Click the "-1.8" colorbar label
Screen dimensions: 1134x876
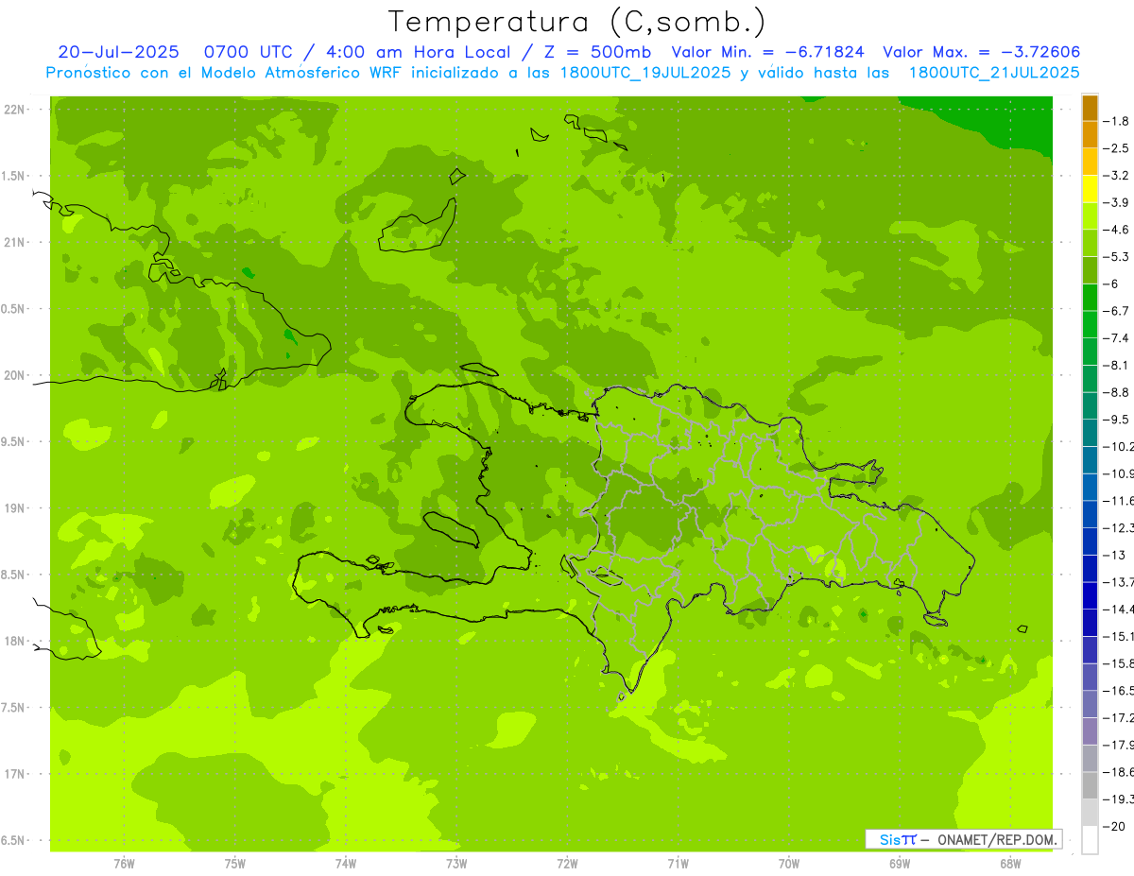tap(1117, 121)
